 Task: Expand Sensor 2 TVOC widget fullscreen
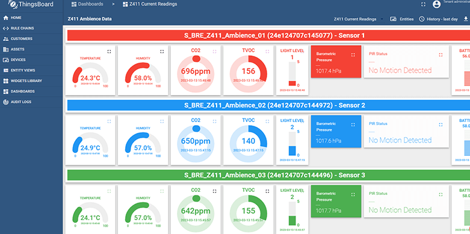pyautogui.click(x=267, y=122)
